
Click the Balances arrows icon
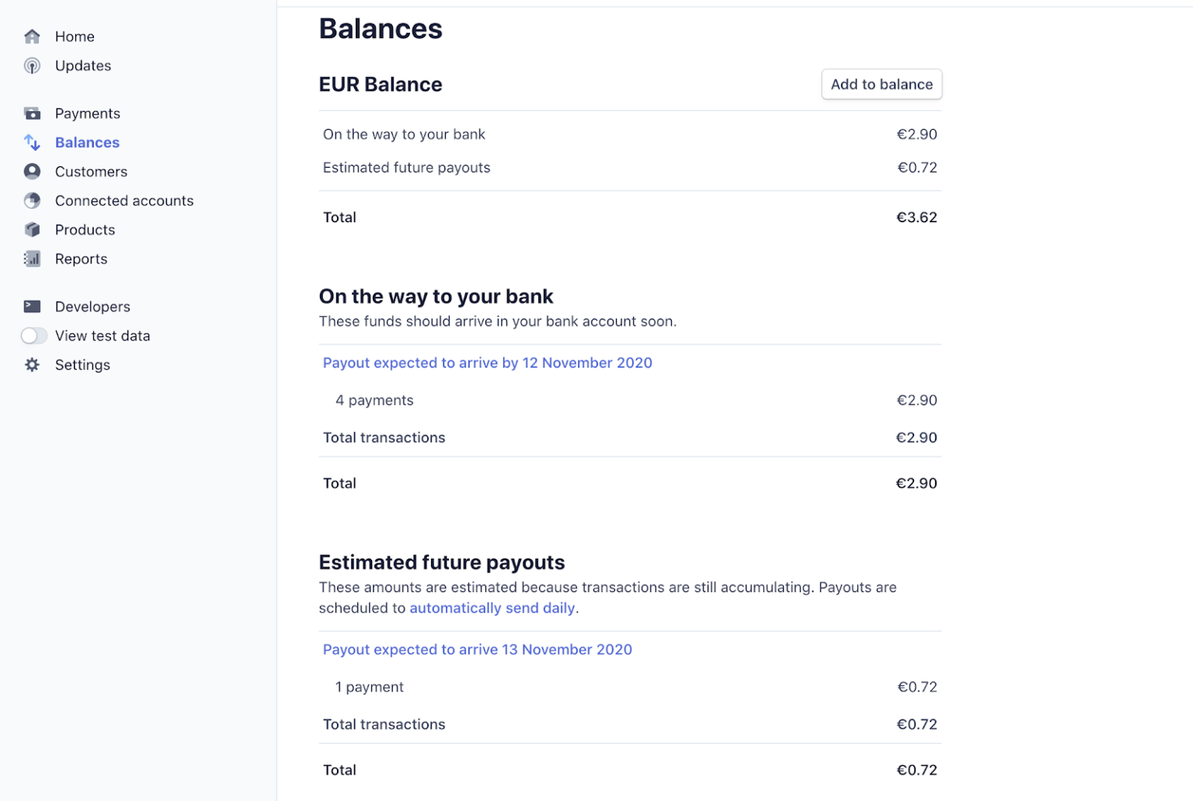[32, 142]
